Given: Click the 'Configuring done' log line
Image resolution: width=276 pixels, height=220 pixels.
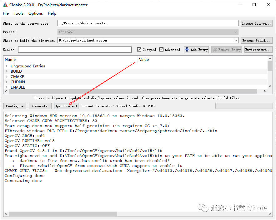Looking at the screenshot, I should click(25, 176).
